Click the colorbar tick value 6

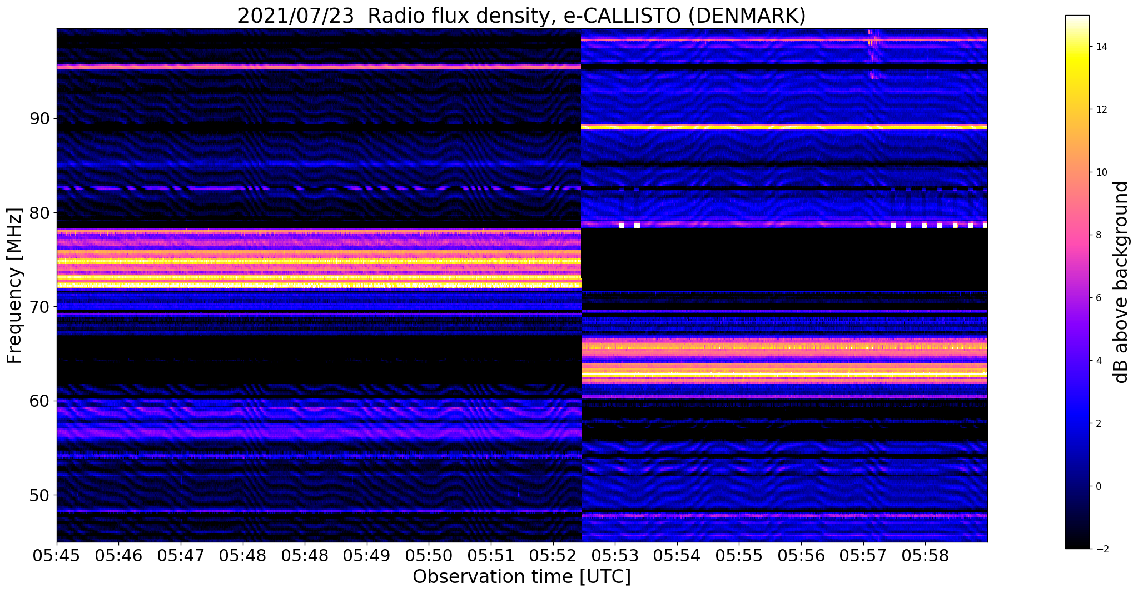[1097, 298]
